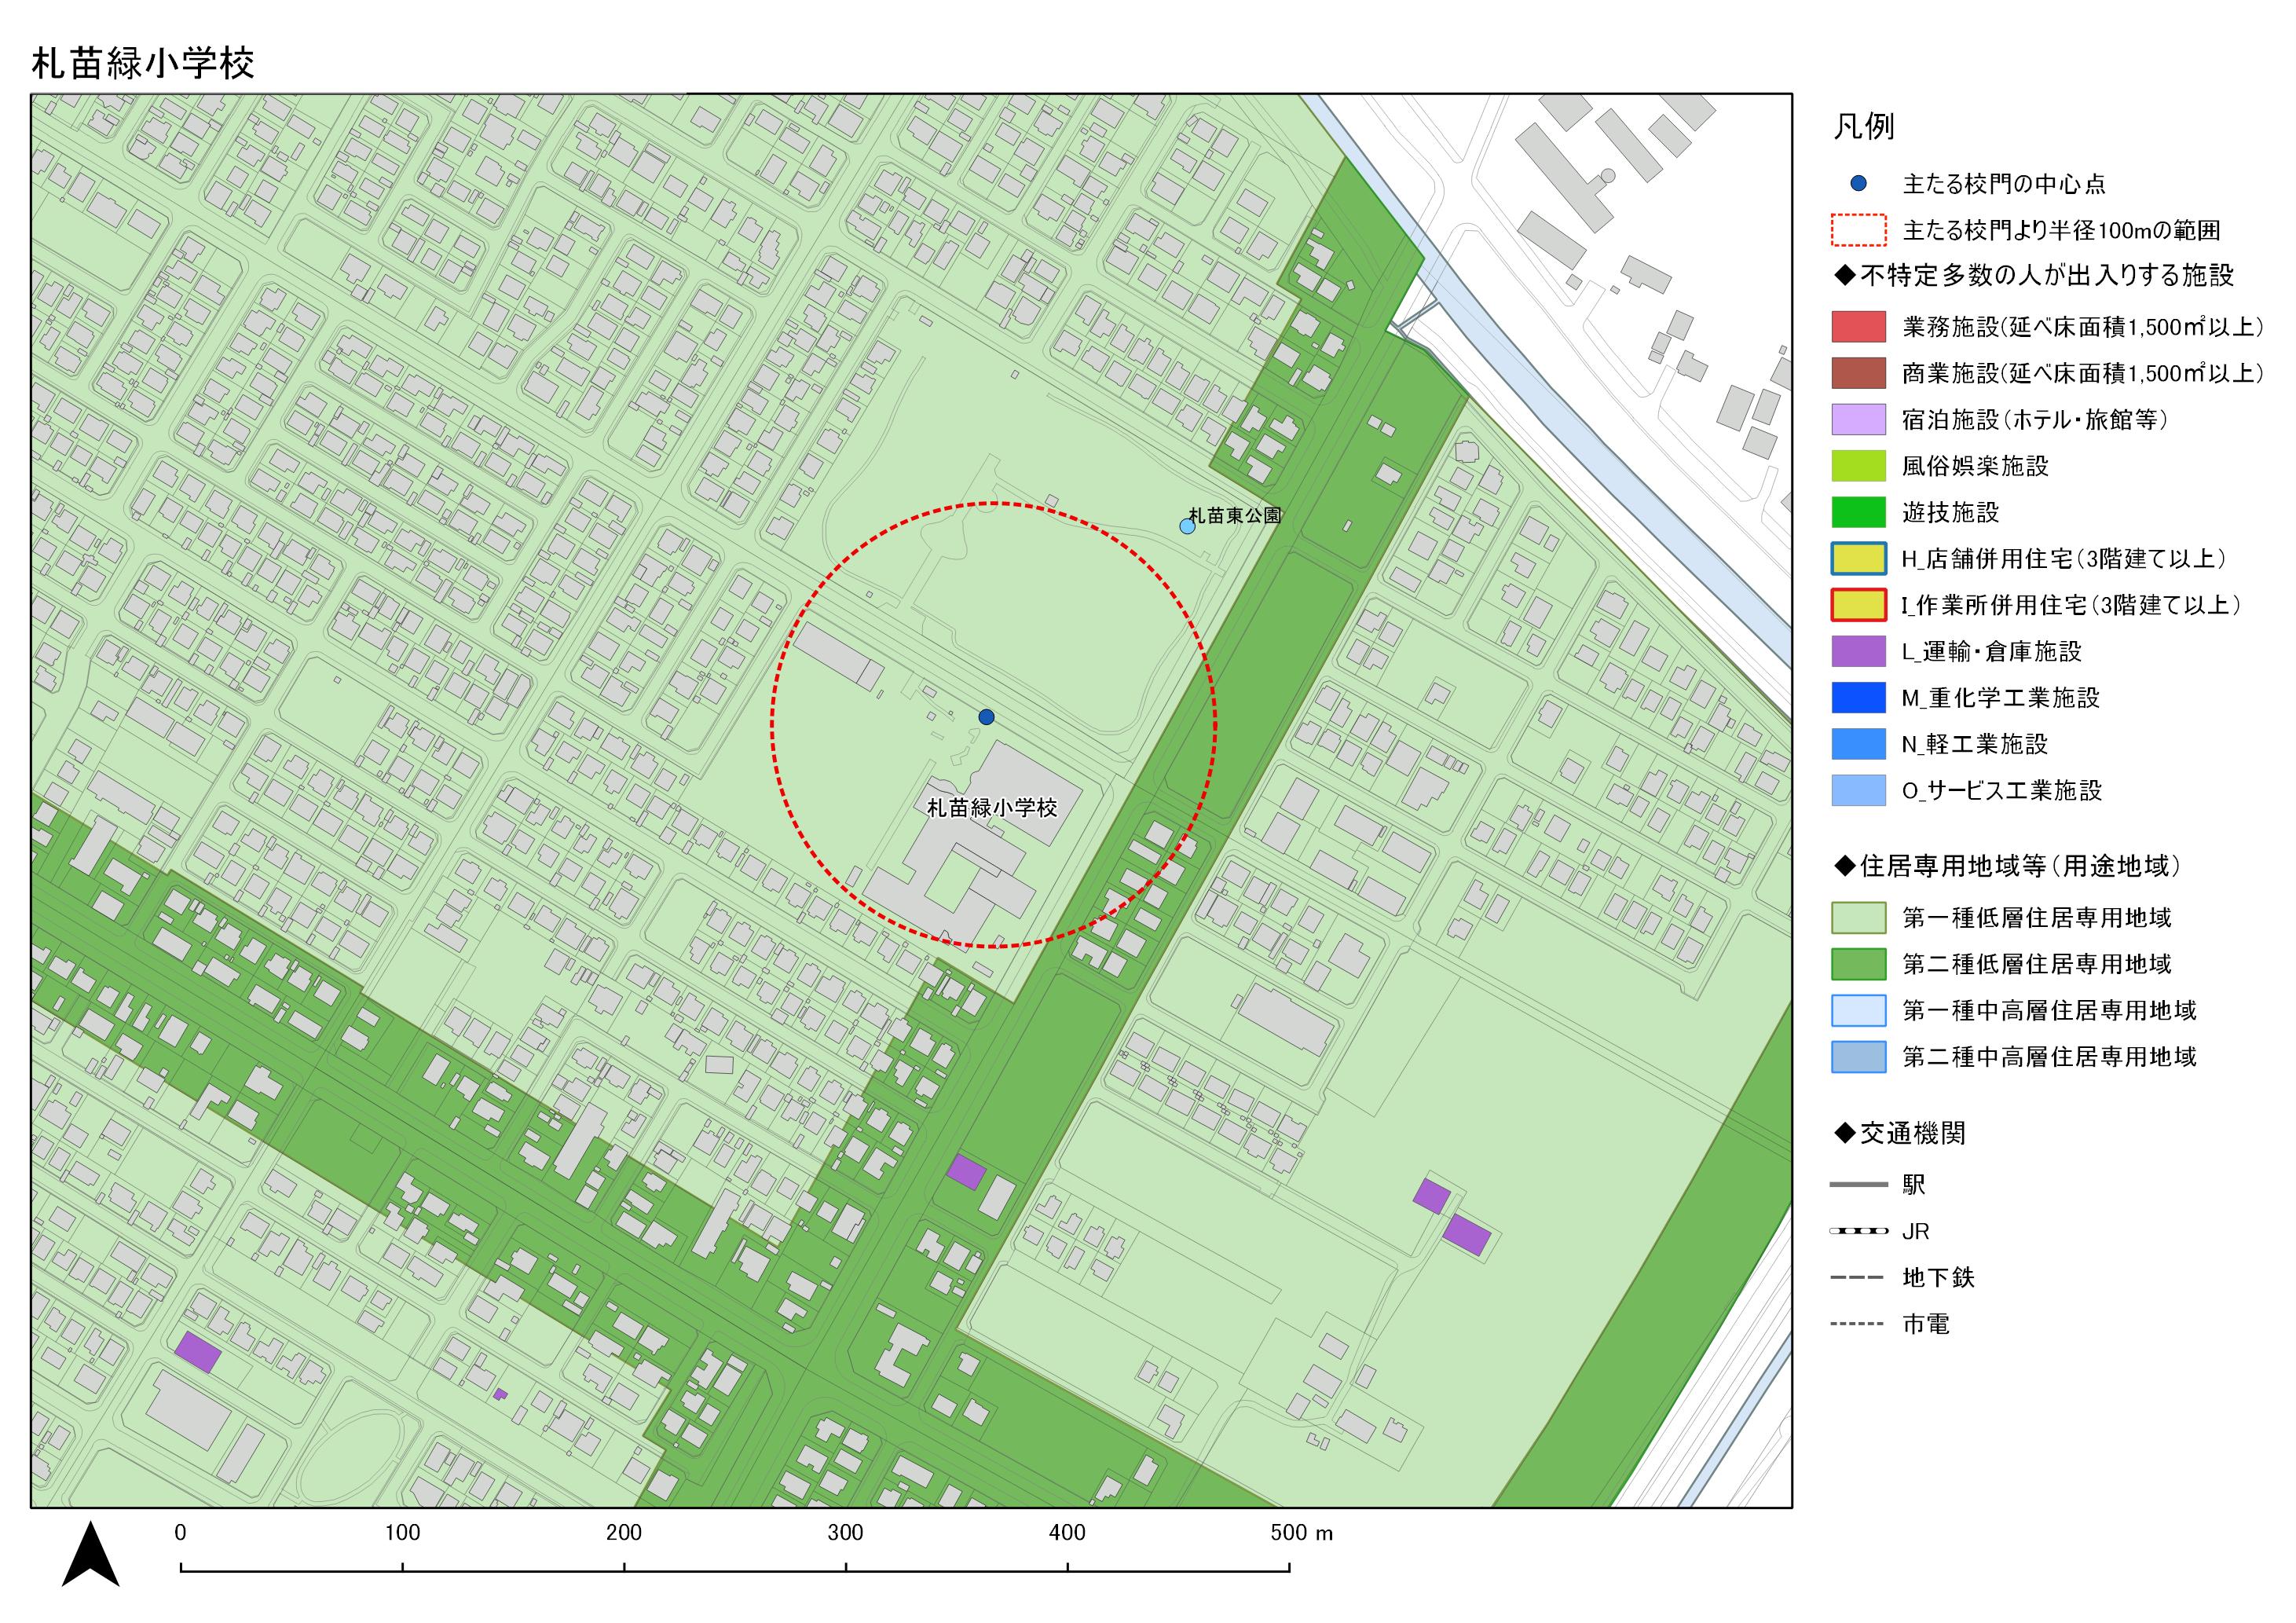
Task: Click the larger of the two eastern purple buildings
Action: 1467,1235
